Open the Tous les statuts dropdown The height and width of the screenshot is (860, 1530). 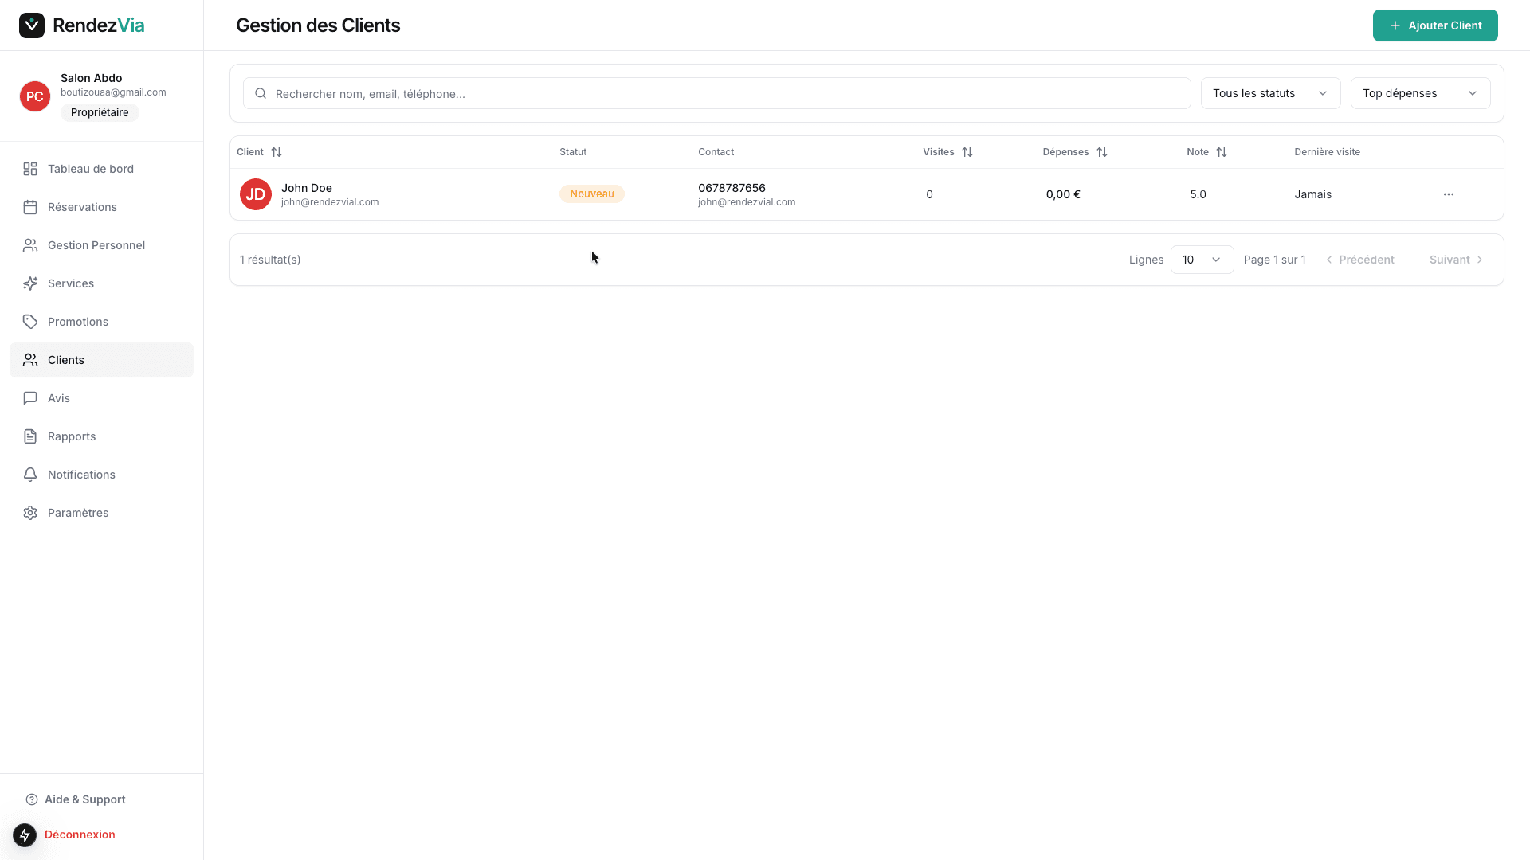pos(1270,93)
